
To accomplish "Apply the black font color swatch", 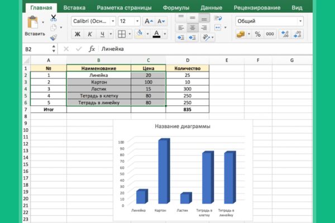I will tap(156, 34).
